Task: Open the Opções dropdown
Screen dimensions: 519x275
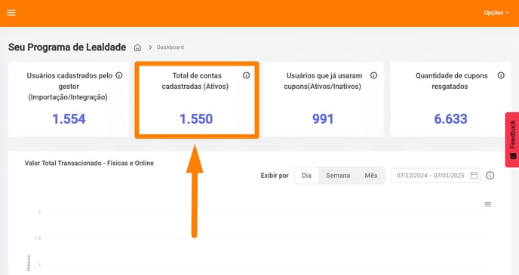Action: [x=496, y=13]
